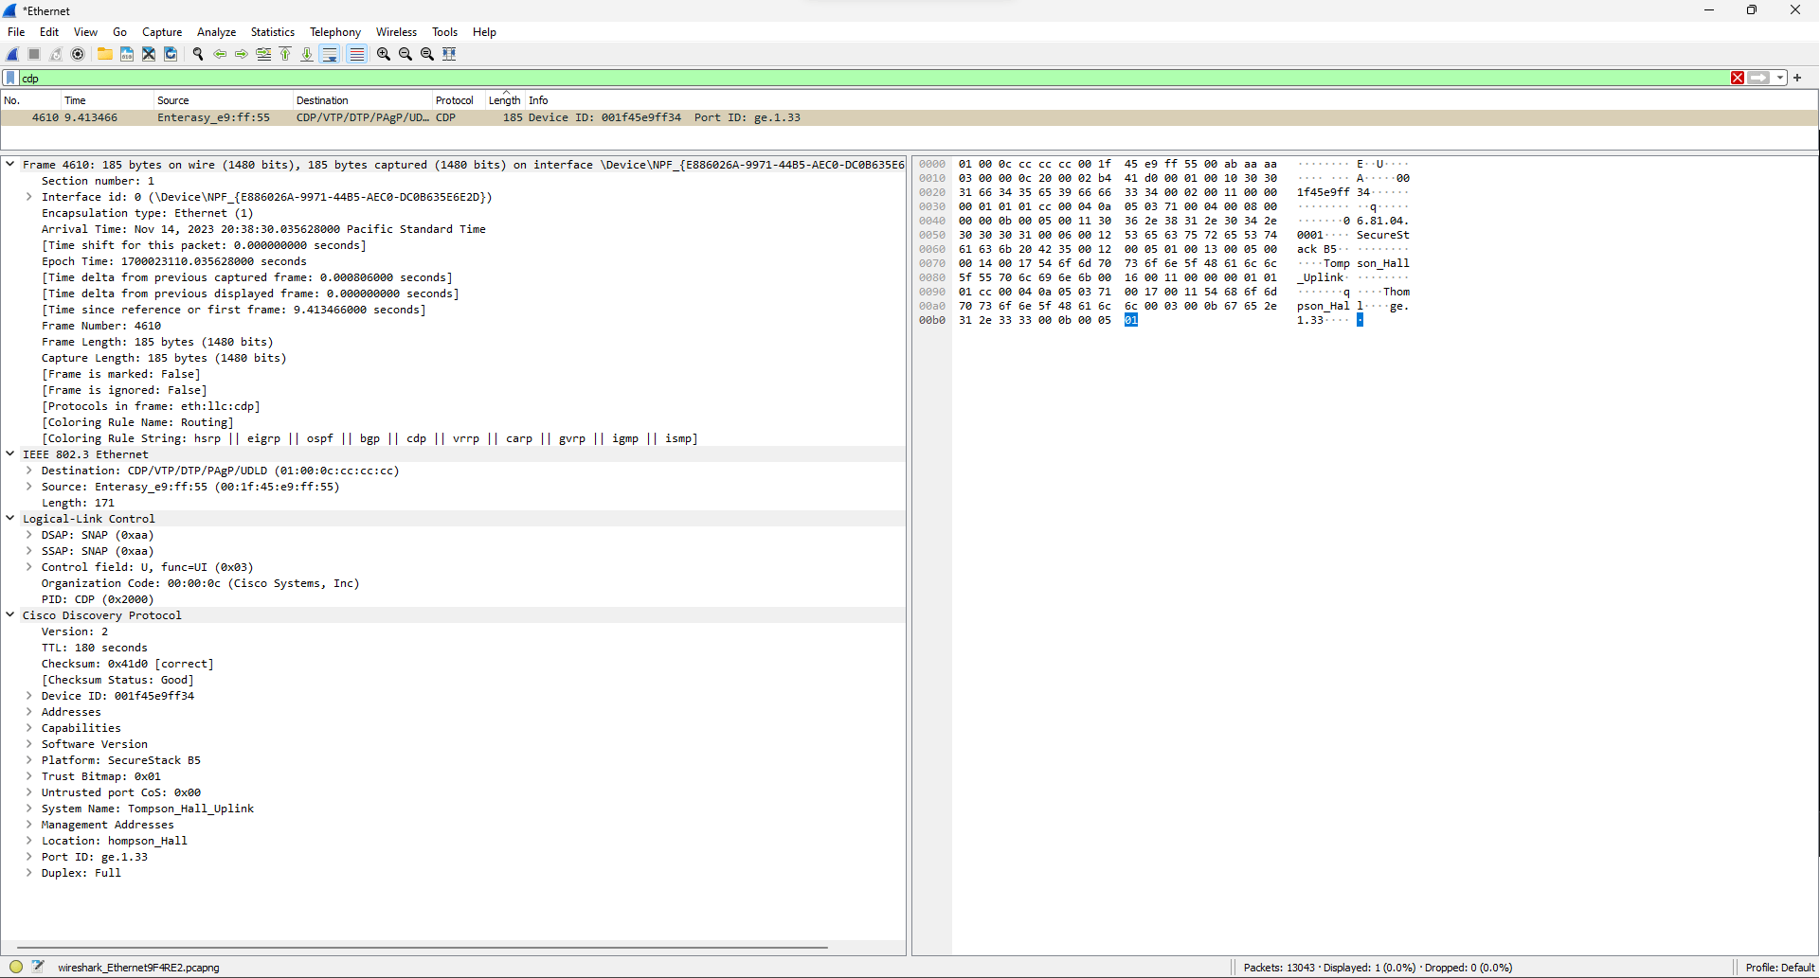Stop the running packet capture
Image resolution: width=1820 pixels, height=978 pixels.
coord(34,54)
